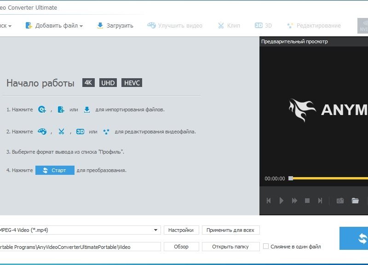Click the Добавить файл icon

pos(29,26)
